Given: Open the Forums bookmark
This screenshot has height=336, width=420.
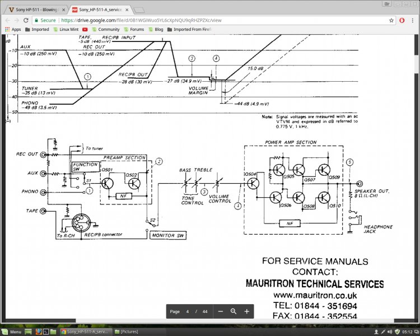Looking at the screenshot, I should [x=133, y=29].
